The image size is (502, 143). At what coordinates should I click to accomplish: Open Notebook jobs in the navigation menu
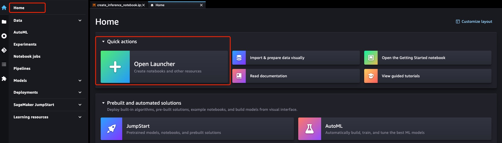[x=27, y=56]
